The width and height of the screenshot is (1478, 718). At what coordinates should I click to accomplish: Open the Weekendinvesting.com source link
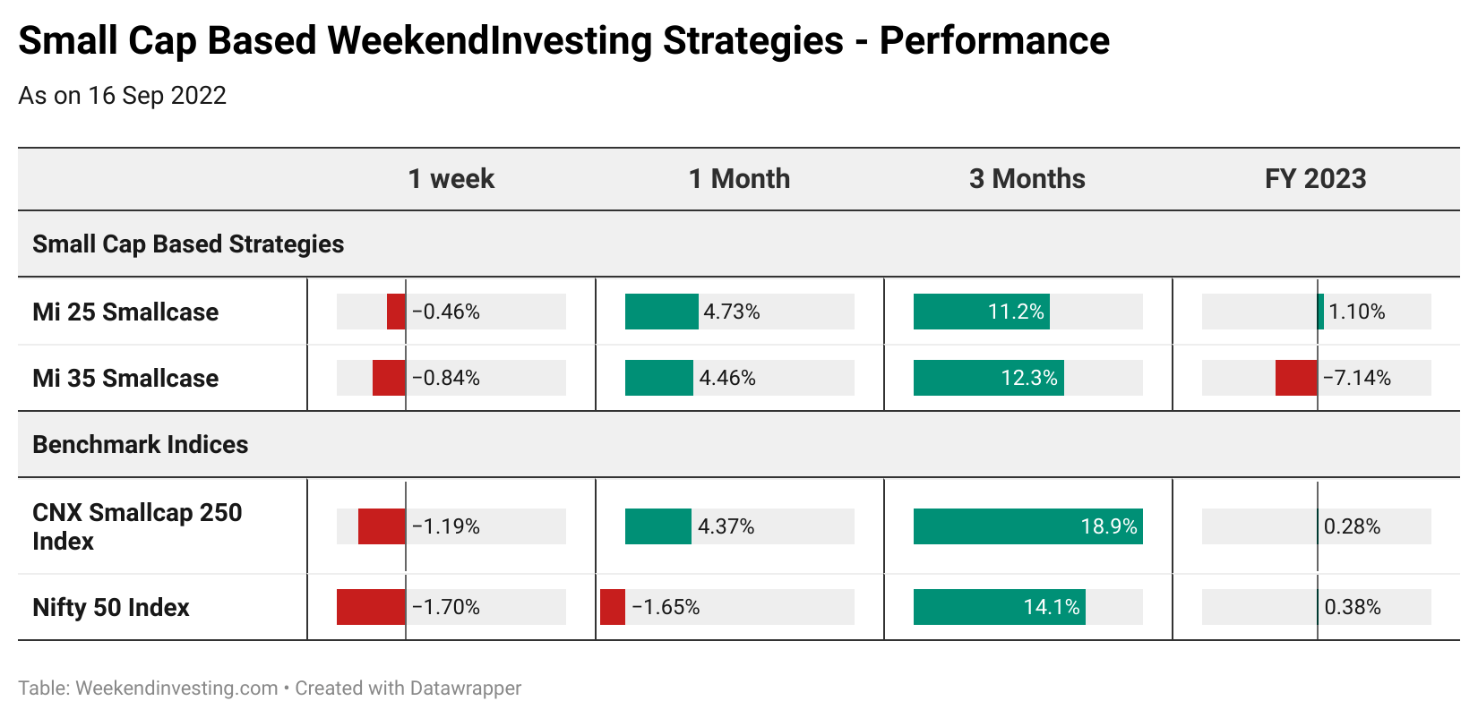point(176,688)
